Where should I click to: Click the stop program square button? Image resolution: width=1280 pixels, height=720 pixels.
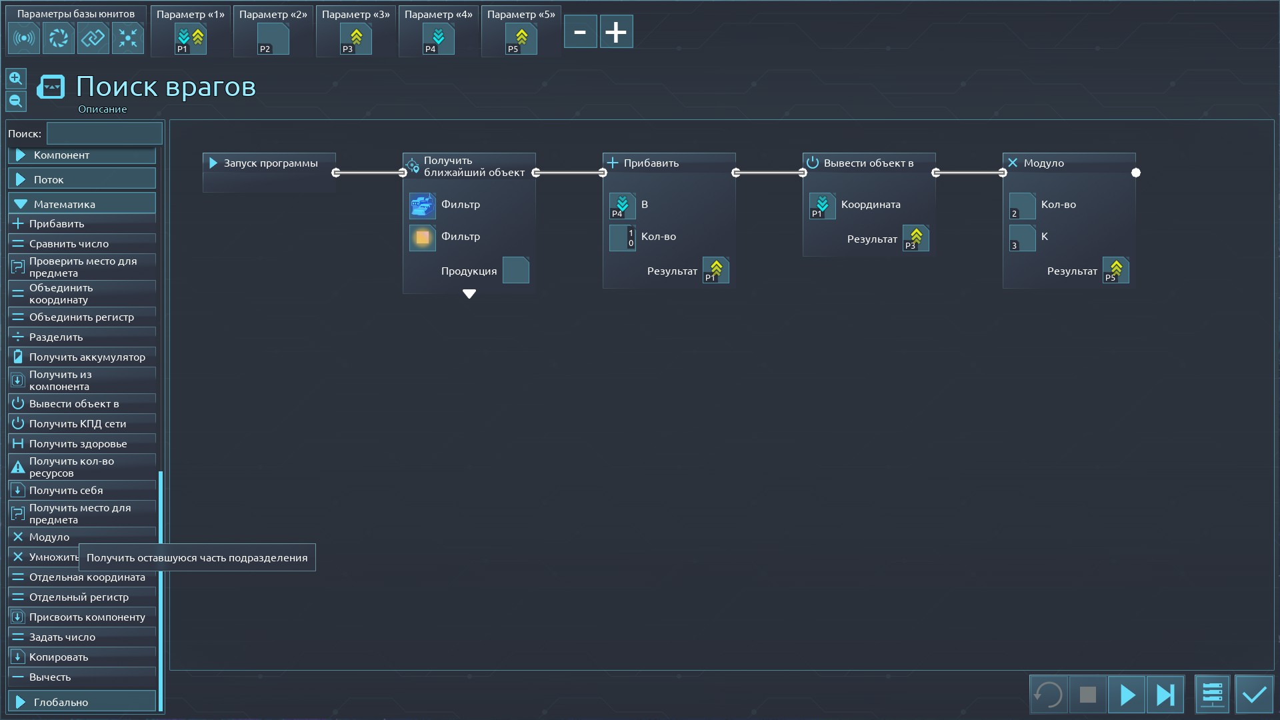tap(1087, 695)
